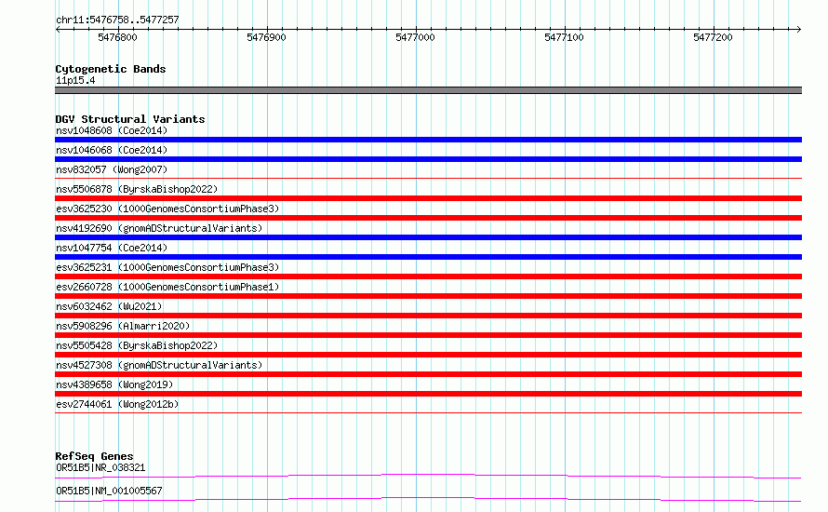Screen dimensions: 828x512
Task: Click ruler position 5476900
Action: 266,37
